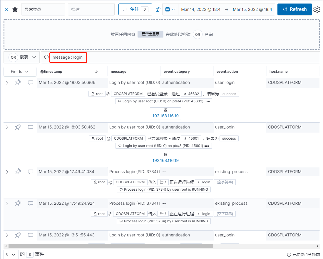This screenshot has width=323, height=259.
Task: Click the 已突出显示 highlighted badge
Action: pos(150,34)
